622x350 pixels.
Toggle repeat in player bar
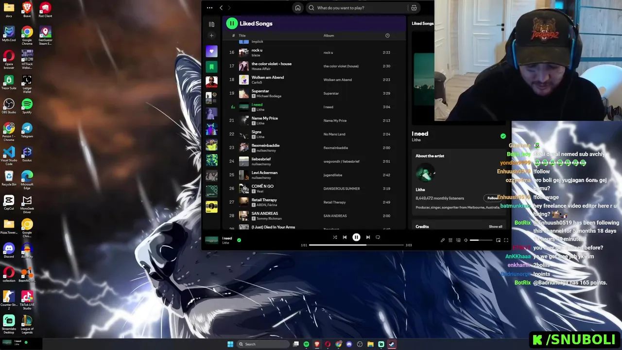(x=378, y=237)
